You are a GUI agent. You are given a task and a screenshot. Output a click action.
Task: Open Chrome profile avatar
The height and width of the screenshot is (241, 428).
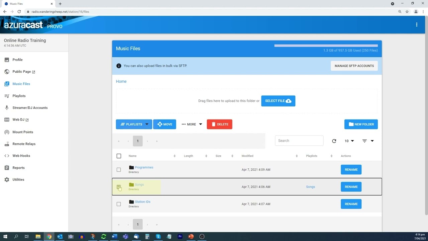pos(416,12)
